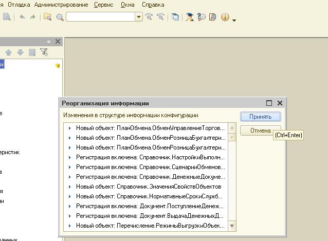Open the search field dropdown arrow
Viewport: 328px width, 241px height.
point(139,17)
